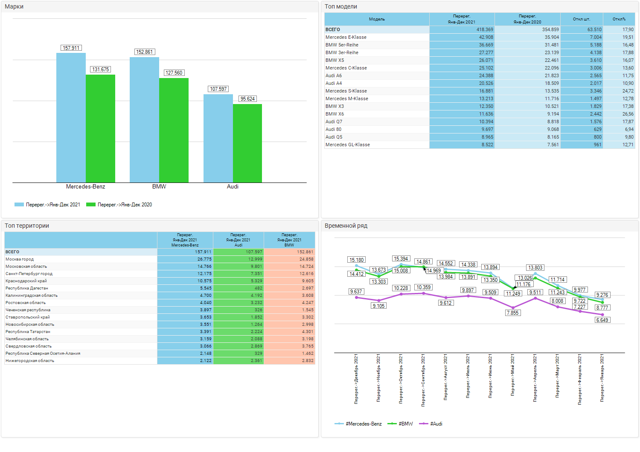The width and height of the screenshot is (640, 452).
Task: Select the BMW X6 row
Action: (x=480, y=114)
